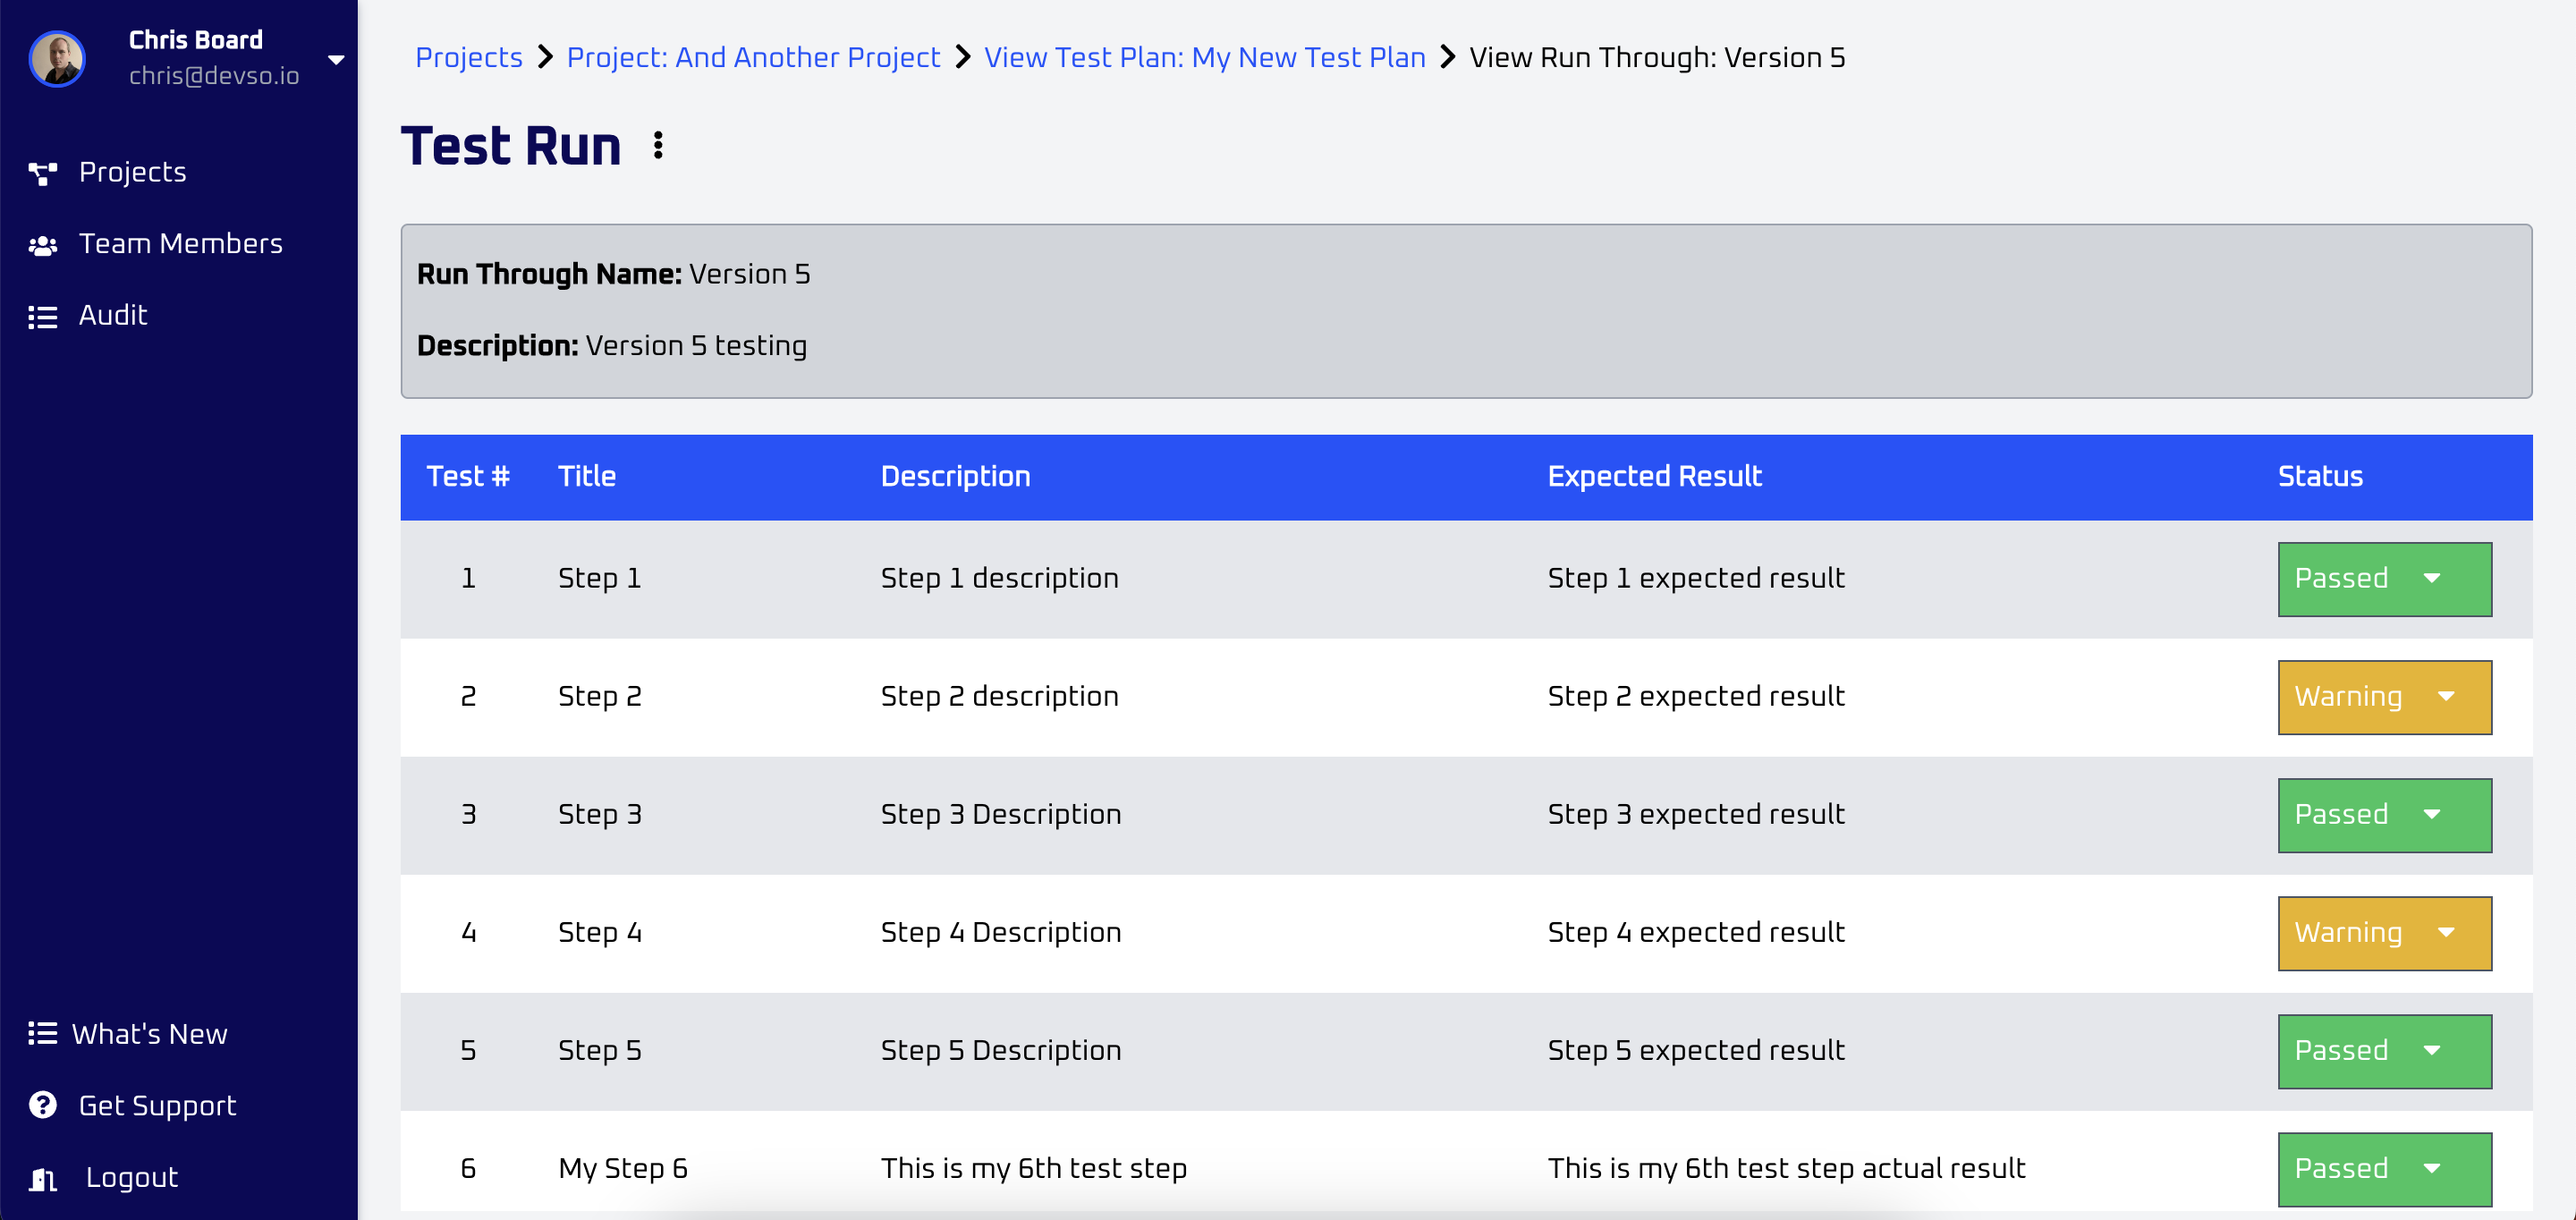
Task: Go to Projects breadcrumb link
Action: tap(468, 58)
